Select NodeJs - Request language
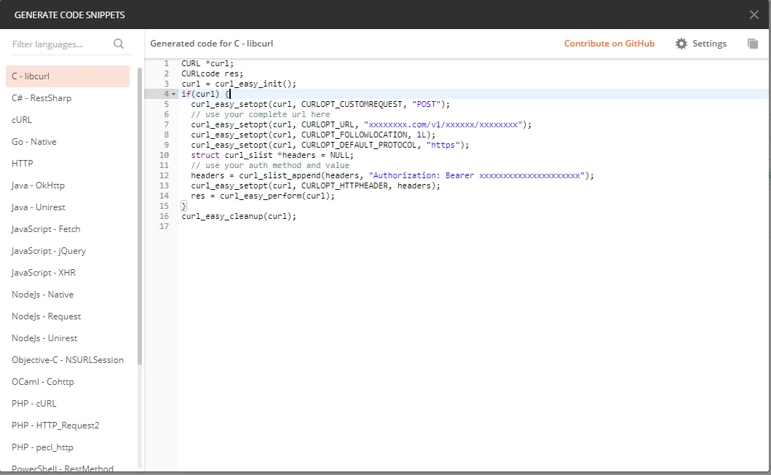Image resolution: width=771 pixels, height=475 pixels. tap(68, 316)
